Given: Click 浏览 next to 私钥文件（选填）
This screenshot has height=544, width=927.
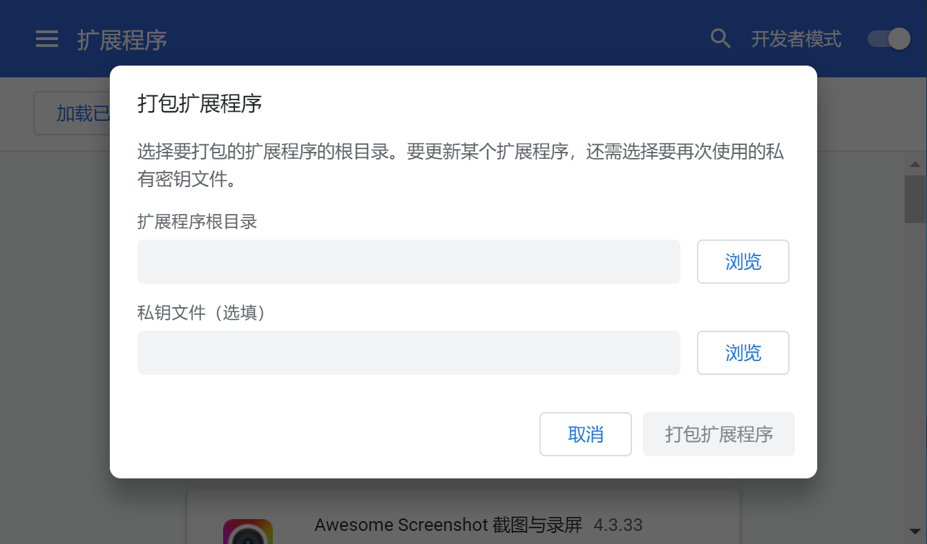Looking at the screenshot, I should point(743,353).
